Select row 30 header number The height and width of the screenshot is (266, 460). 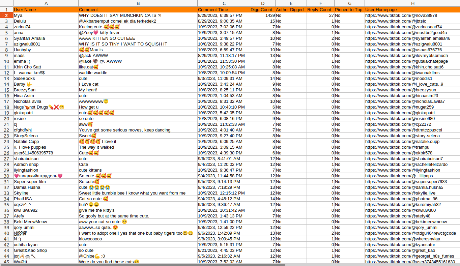[x=6, y=176]
